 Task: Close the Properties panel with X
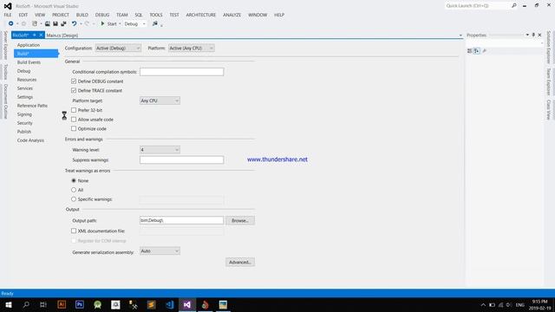(539, 35)
